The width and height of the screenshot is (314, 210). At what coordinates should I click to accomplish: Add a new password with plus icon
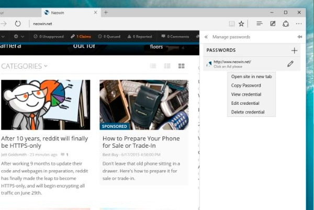tap(294, 50)
